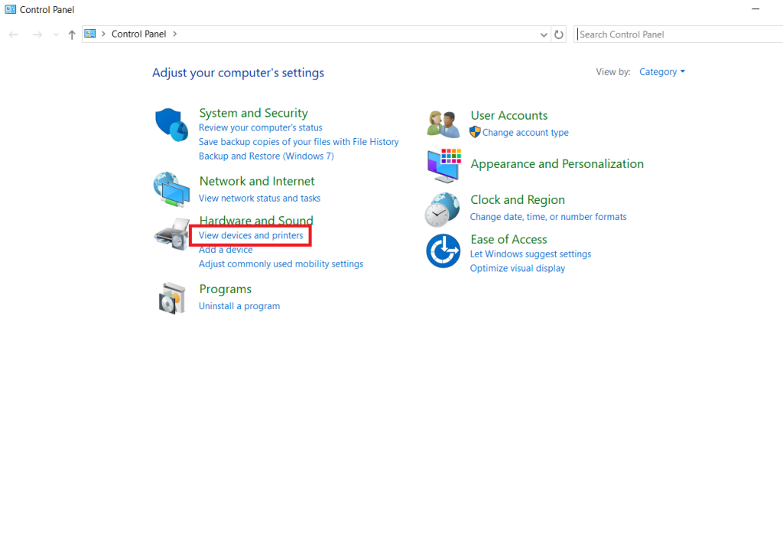Open Network and Internet globe icon

[172, 189]
